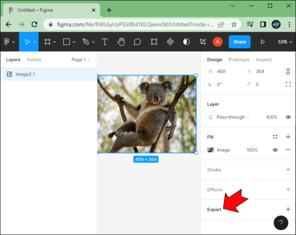The width and height of the screenshot is (296, 235).
Task: Select the image2 1 layer
Action: click(49, 74)
